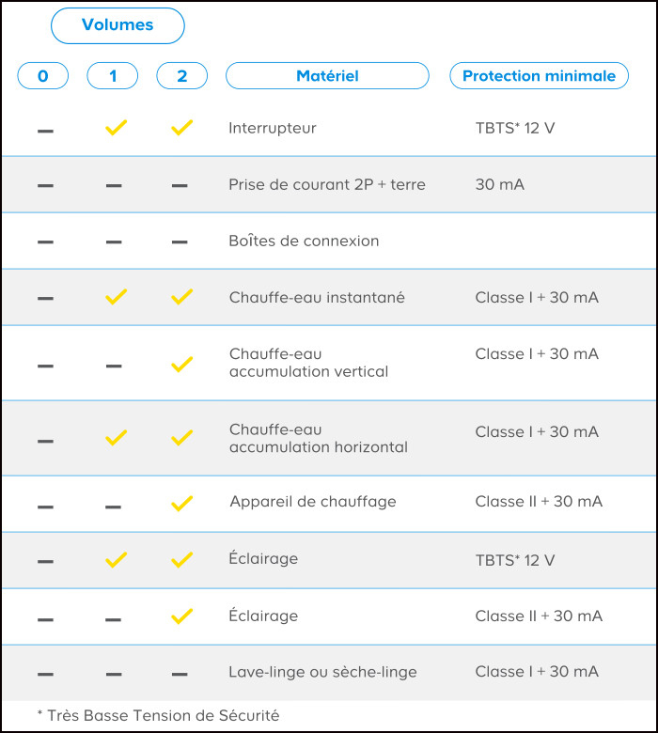This screenshot has width=658, height=733.
Task: Click Éclairage TBTS row volume 1 checkmark
Action: (x=116, y=560)
